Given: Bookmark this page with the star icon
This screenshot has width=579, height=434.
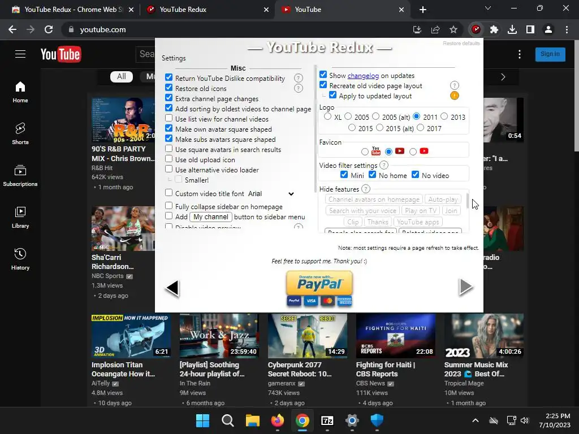Looking at the screenshot, I should (453, 29).
